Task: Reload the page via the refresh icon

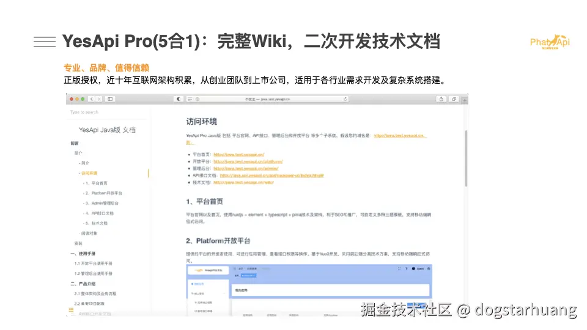Action: 345,99
